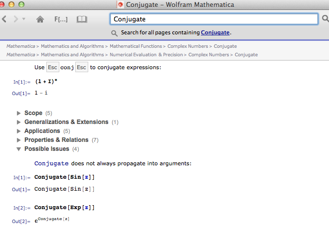The image size is (329, 235).
Task: Start search with toolbar magnifier icon
Action: coord(325,18)
